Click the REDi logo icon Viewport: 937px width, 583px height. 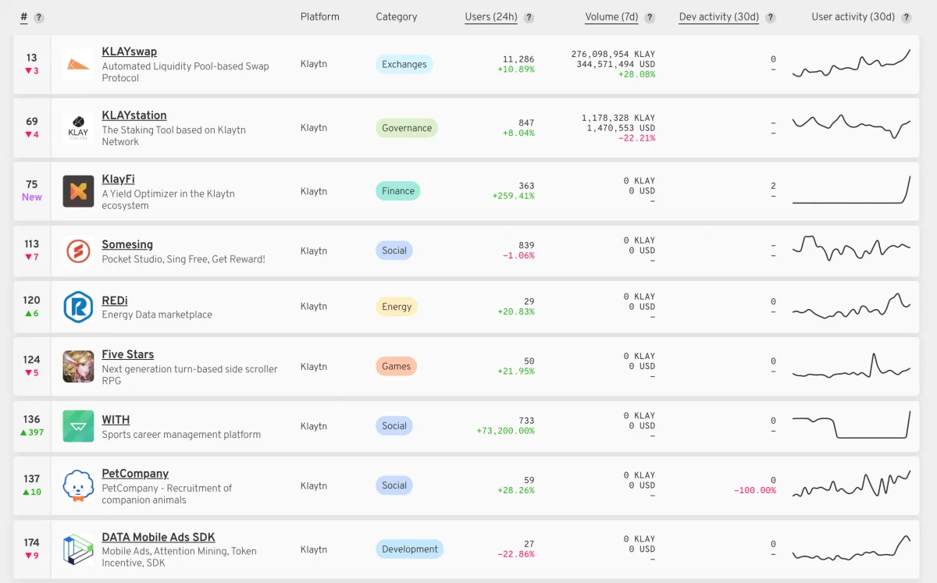click(x=78, y=307)
